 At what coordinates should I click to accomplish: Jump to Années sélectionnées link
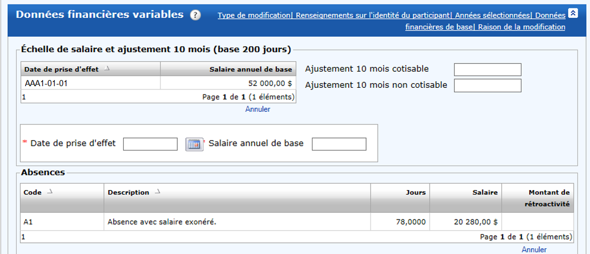[492, 16]
